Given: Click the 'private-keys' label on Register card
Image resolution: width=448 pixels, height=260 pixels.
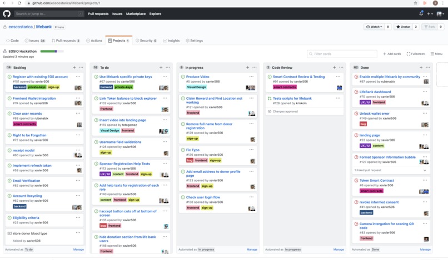Looking at the screenshot, I should coord(37,87).
